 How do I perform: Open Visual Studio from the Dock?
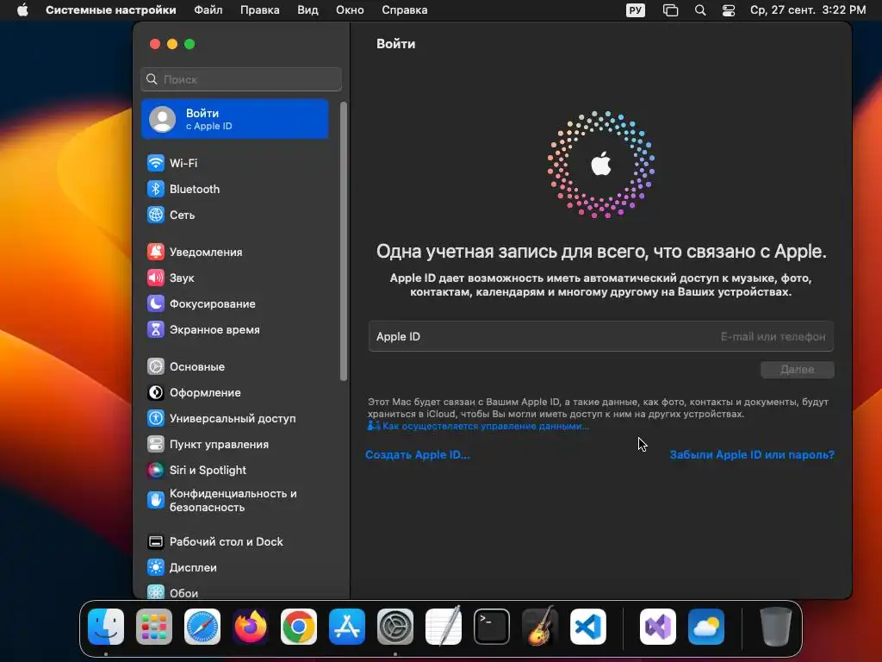click(x=658, y=627)
